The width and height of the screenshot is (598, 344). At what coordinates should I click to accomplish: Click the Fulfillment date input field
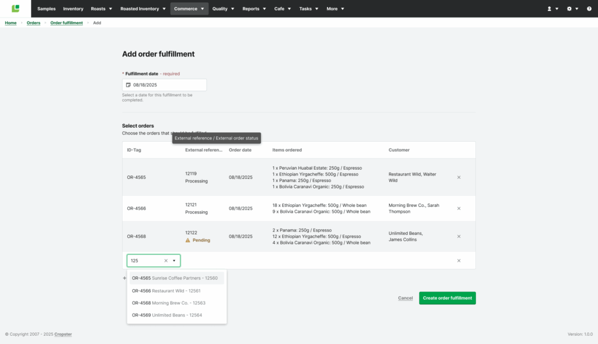[x=164, y=85]
